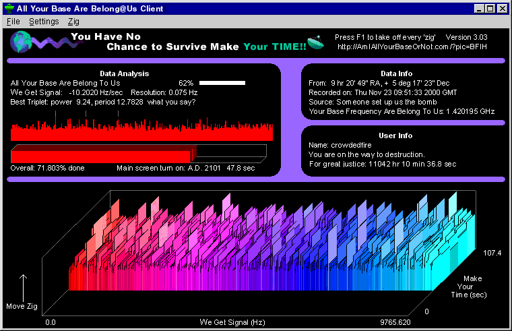
Task: Click the 'From: 9 hr 20' 49" RA' line
Action: tap(379, 83)
